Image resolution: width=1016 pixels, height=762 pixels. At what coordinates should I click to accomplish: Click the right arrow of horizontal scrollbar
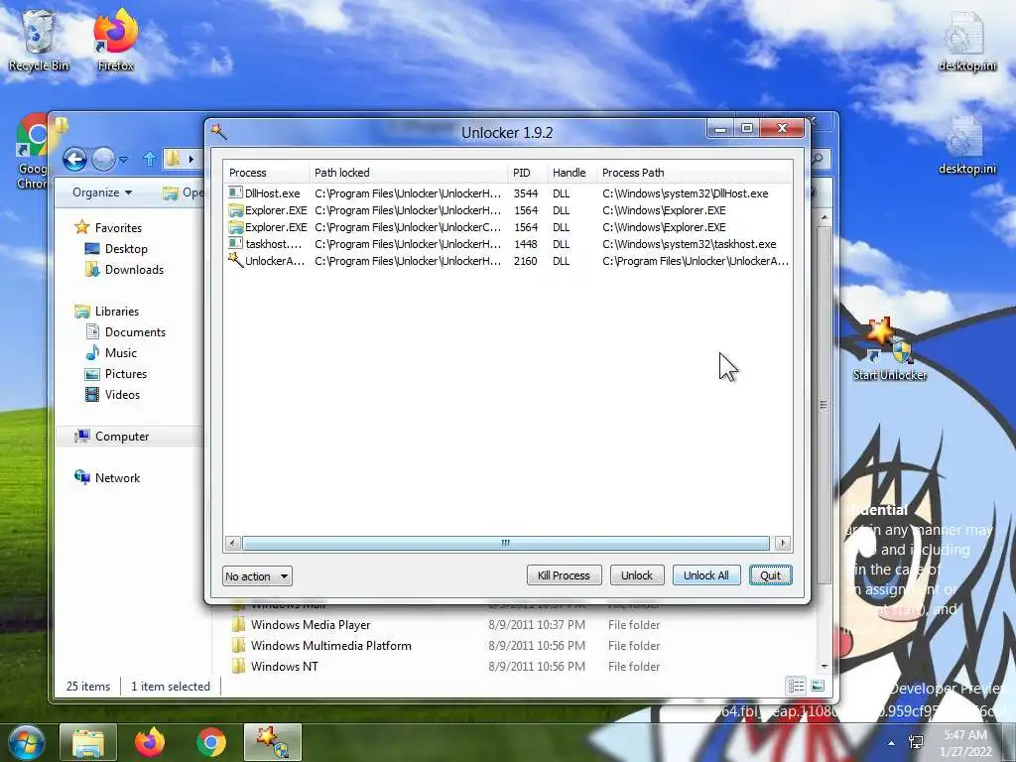coord(783,543)
